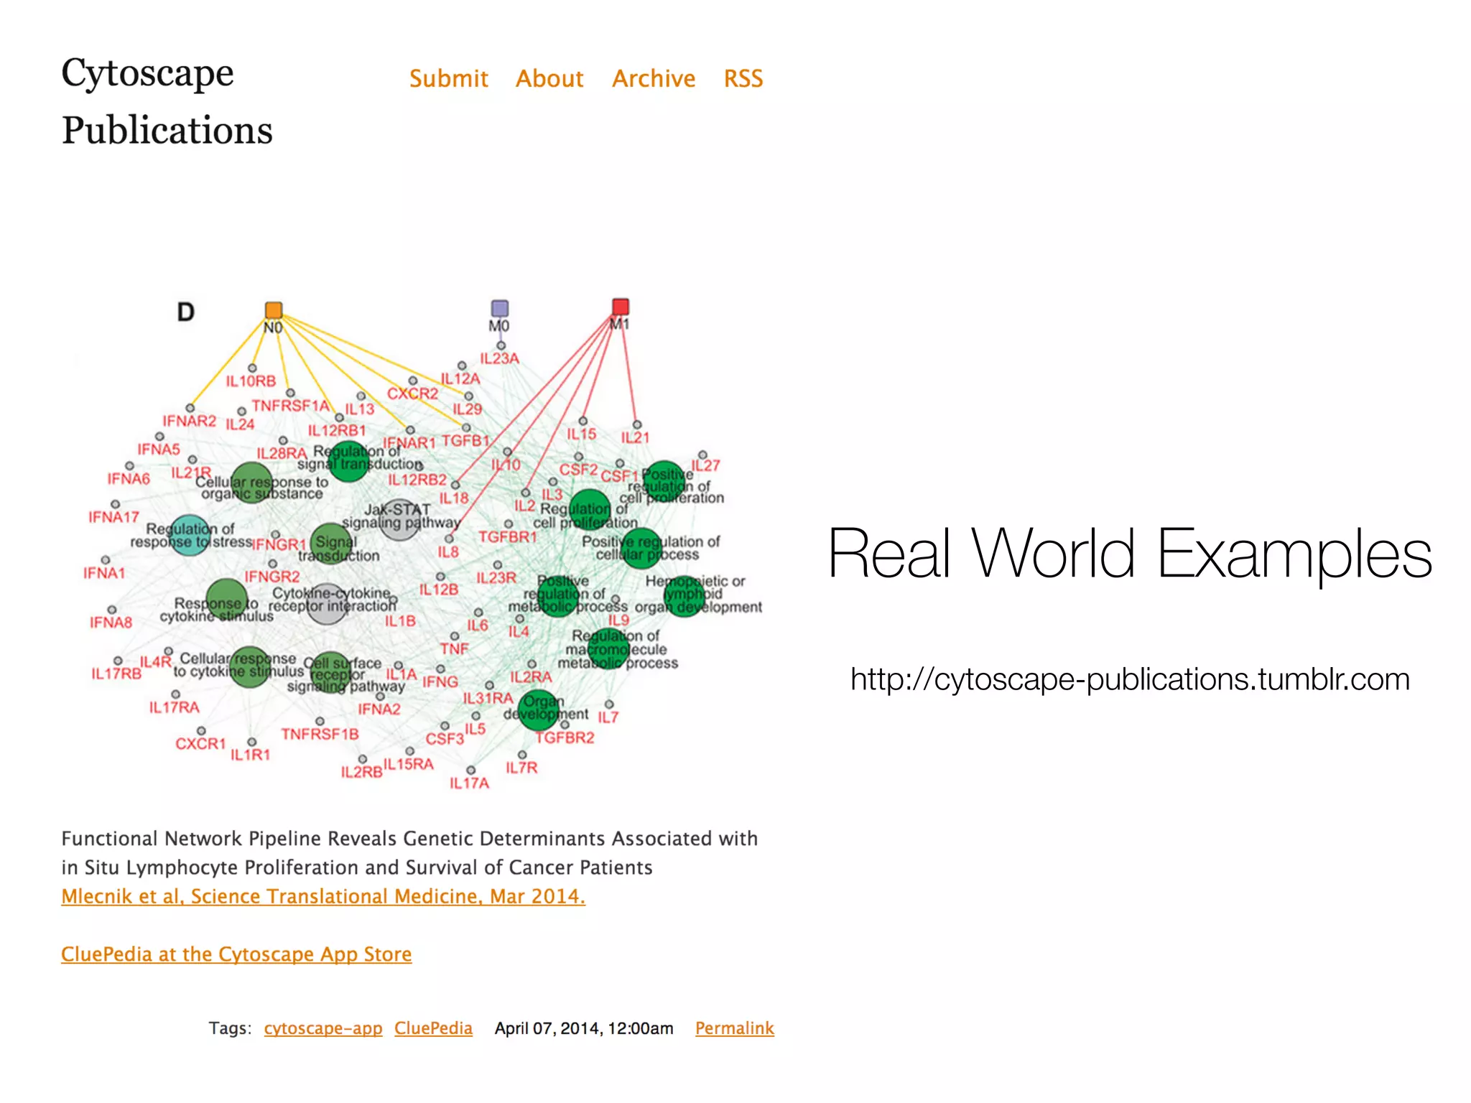Click the TGFBR2 gene label
Viewport: 1471px width, 1103px height.
tap(565, 737)
